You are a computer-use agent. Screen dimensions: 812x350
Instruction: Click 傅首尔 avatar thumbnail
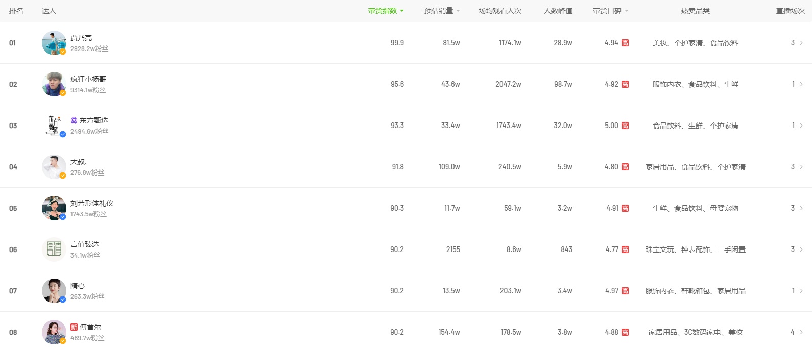(x=54, y=332)
